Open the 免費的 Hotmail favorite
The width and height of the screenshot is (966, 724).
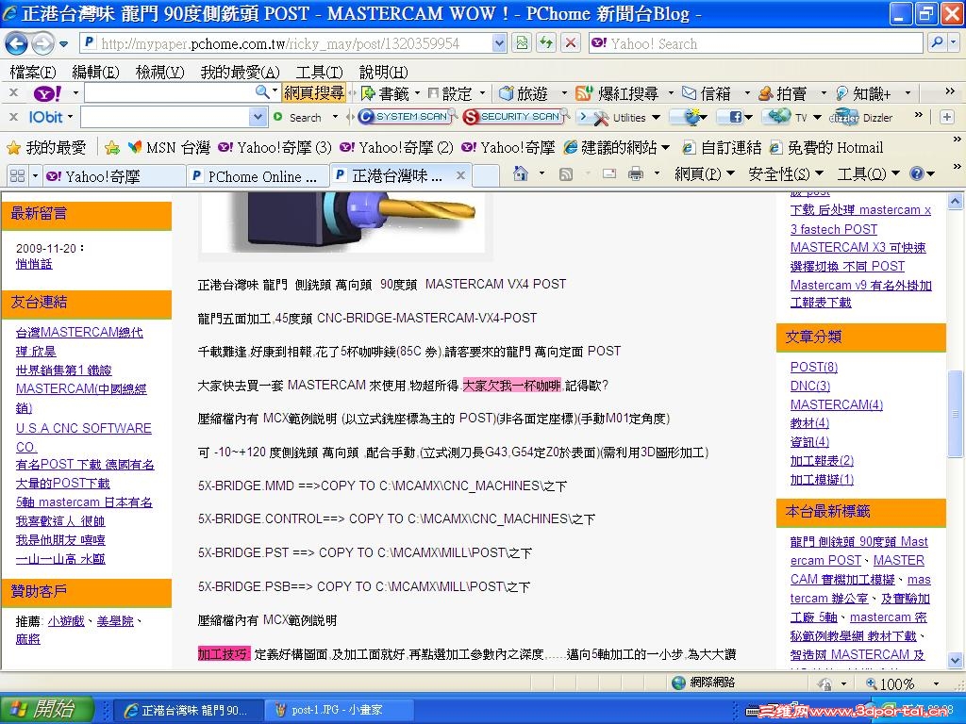pos(826,148)
